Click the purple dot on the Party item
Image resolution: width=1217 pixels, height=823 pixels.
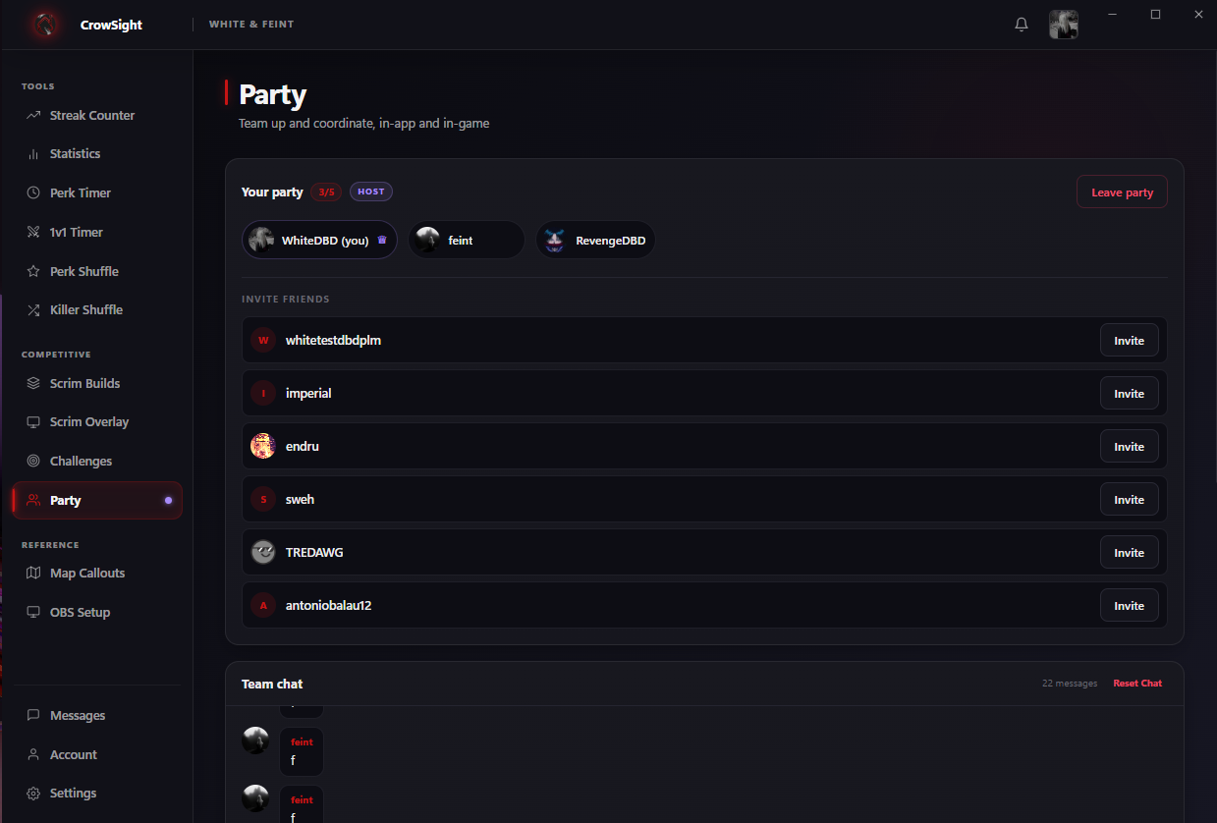(168, 500)
